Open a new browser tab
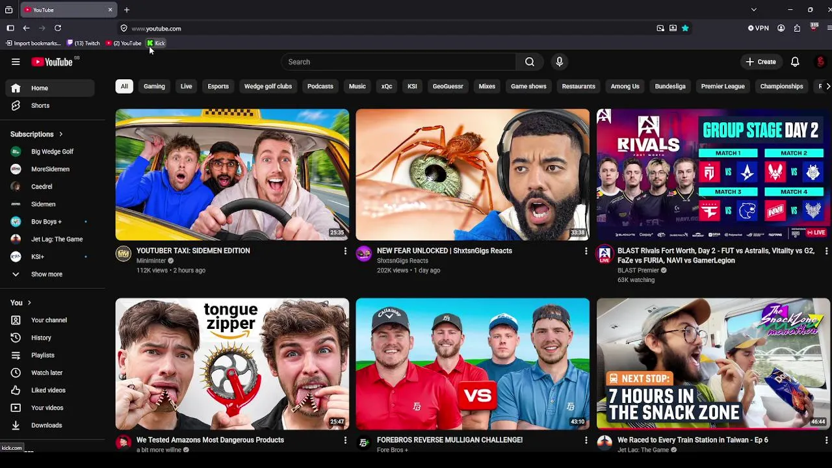The image size is (832, 468). 127,10
